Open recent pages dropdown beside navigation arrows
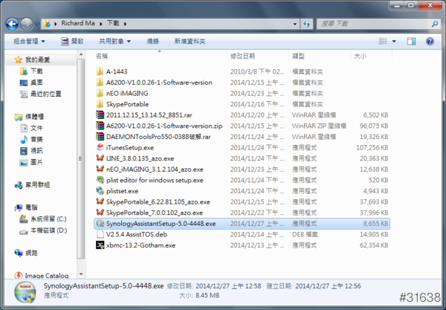Screen dimensions: 446x310 tap(37, 25)
